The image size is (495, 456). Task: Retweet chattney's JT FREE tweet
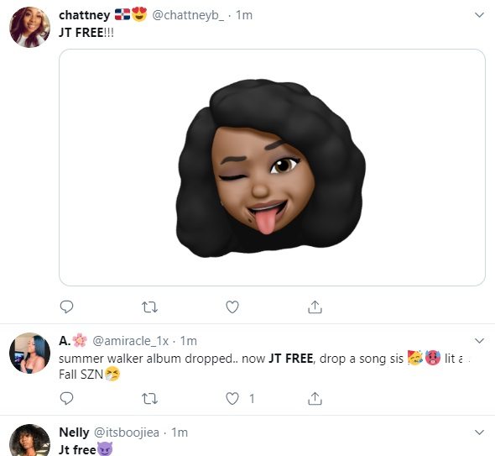click(149, 307)
